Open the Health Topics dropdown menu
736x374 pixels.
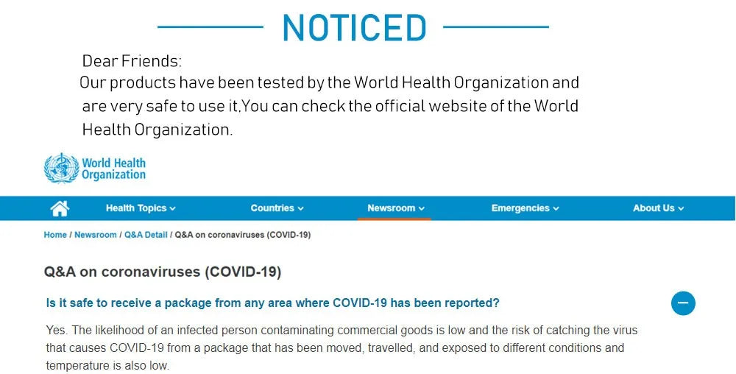click(x=141, y=208)
